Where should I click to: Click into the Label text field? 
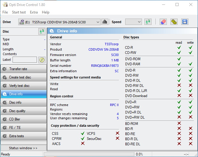tap(25, 60)
